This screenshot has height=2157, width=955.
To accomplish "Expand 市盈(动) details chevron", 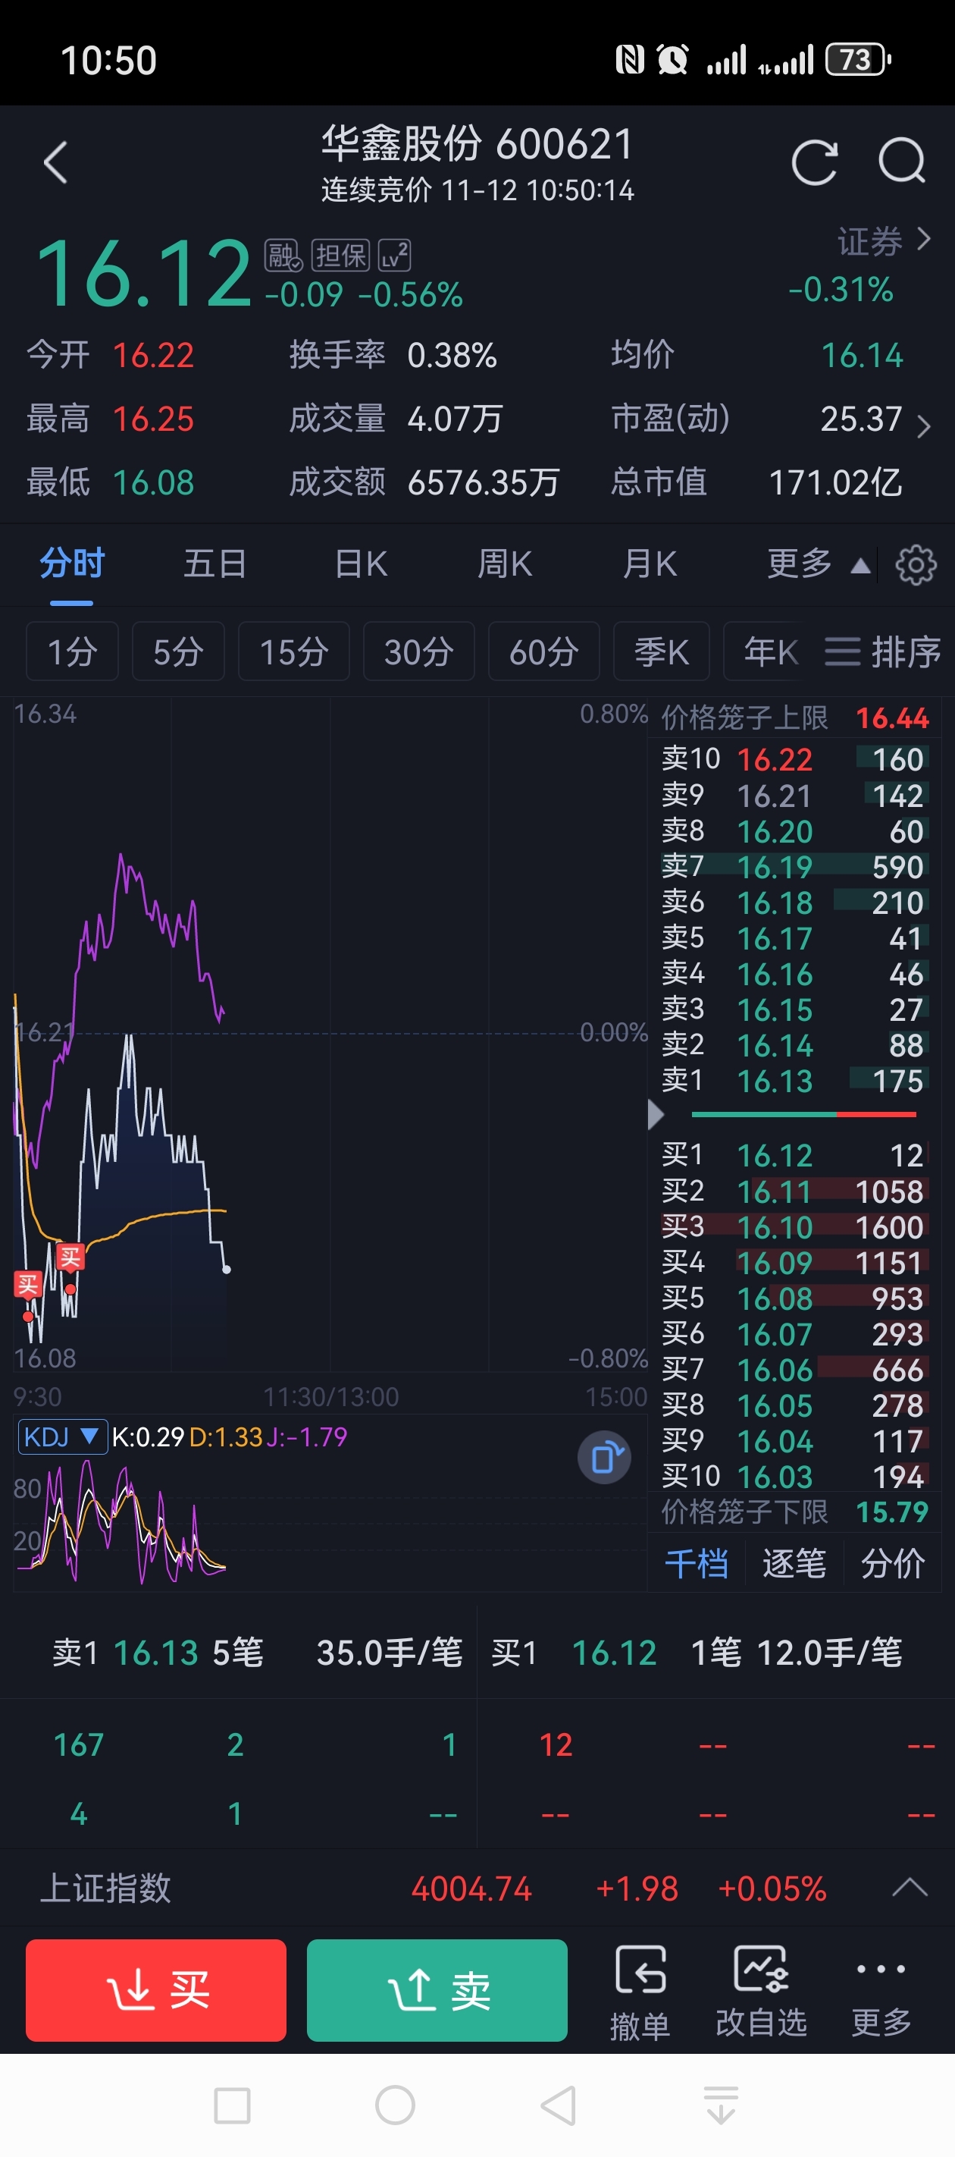I will [x=923, y=426].
